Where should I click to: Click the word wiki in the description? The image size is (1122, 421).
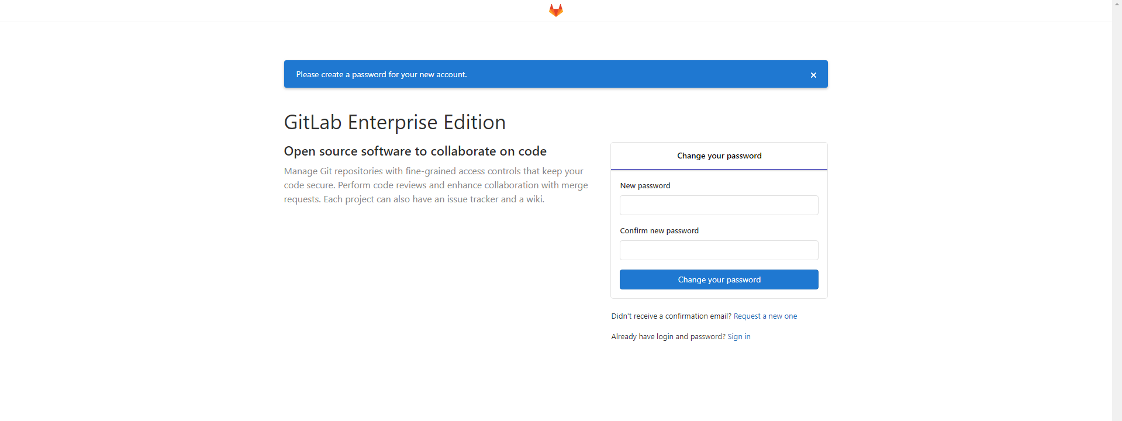[x=534, y=199]
